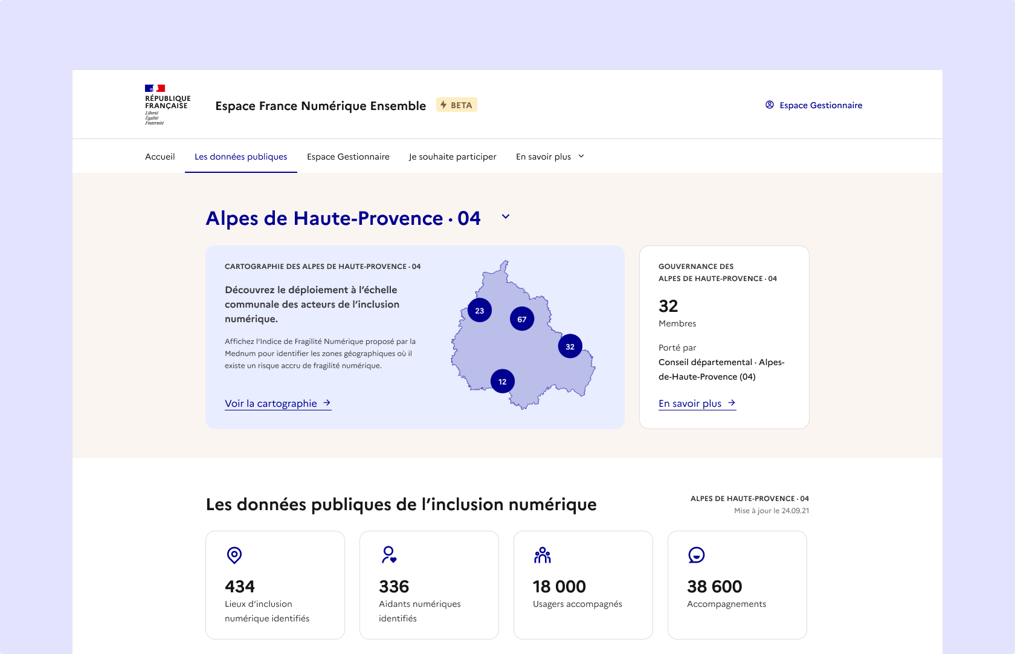
Task: Open the 434 Lieux d'inclusion card
Action: [275, 585]
